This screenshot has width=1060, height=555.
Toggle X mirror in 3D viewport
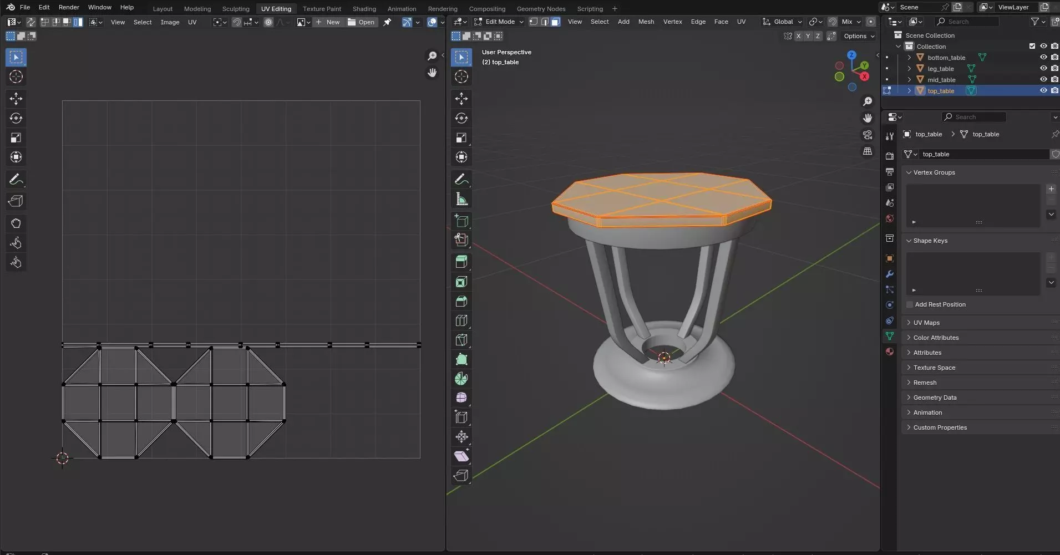click(798, 36)
